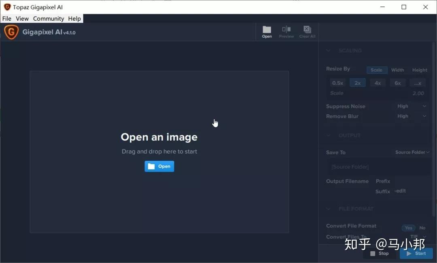The image size is (437, 263).
Task: Set Convert File Format to No
Action: (422, 228)
